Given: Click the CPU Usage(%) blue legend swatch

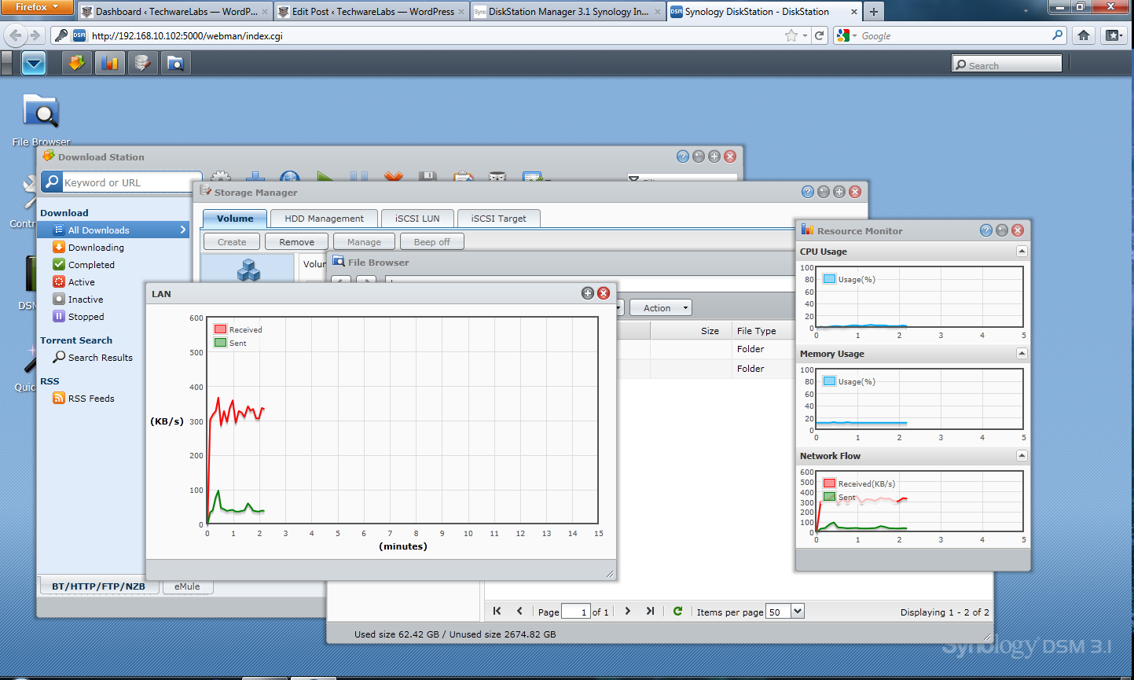Looking at the screenshot, I should tap(829, 279).
